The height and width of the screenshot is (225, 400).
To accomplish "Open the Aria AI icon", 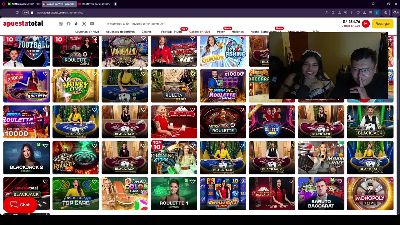I will 396,12.
